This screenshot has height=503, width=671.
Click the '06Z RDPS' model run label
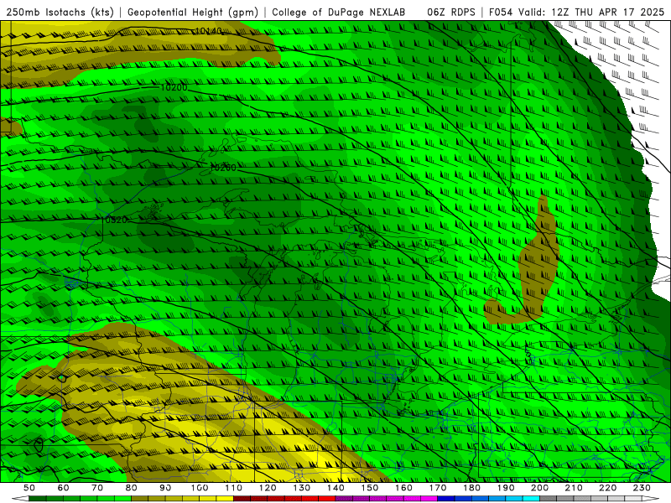coord(451,12)
